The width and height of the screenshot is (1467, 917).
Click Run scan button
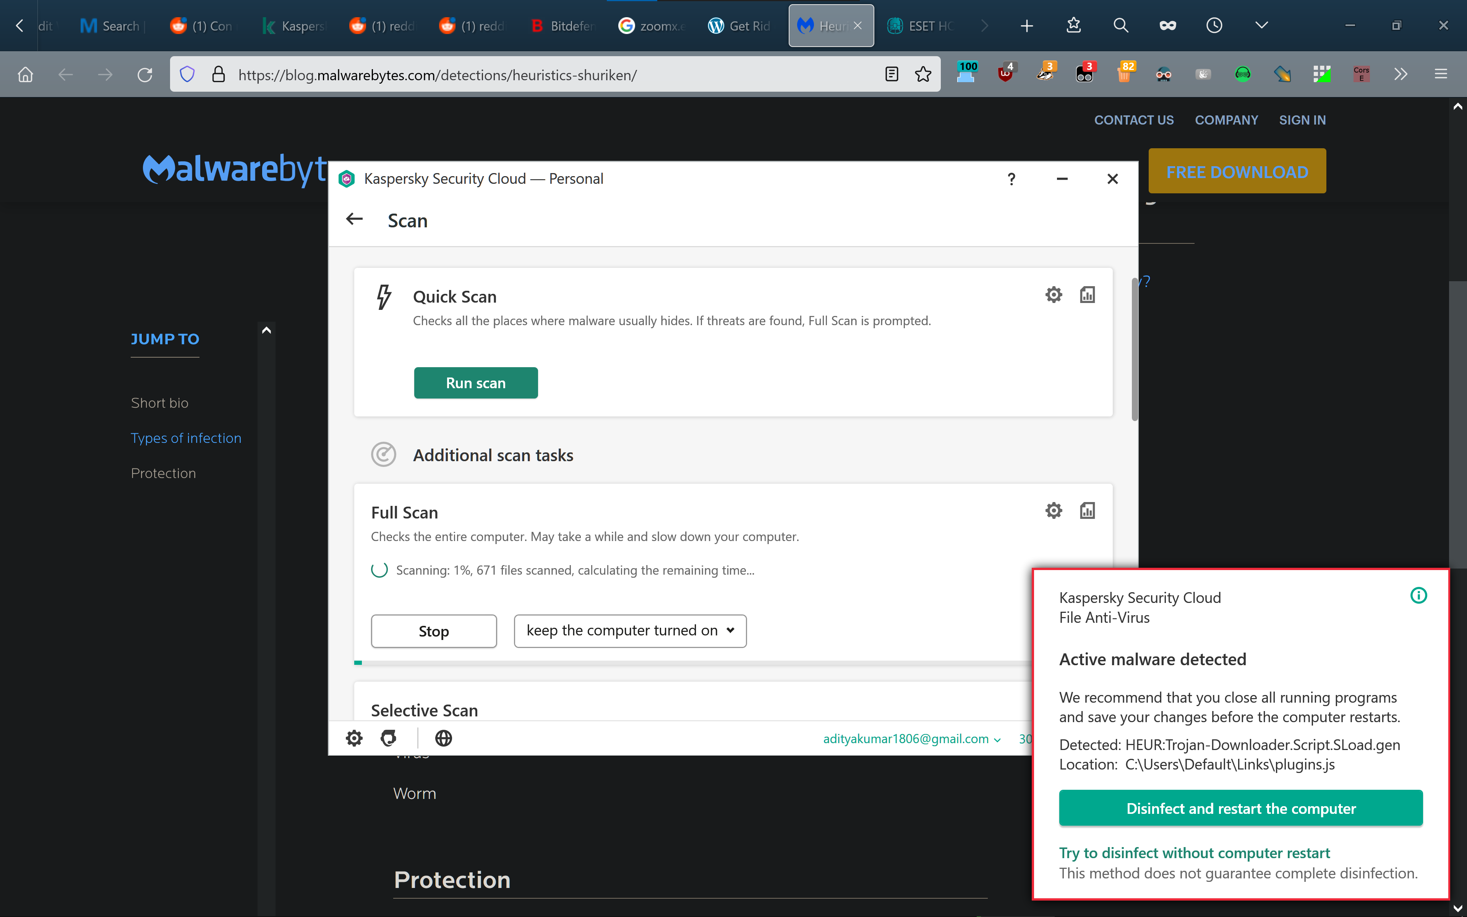(475, 383)
